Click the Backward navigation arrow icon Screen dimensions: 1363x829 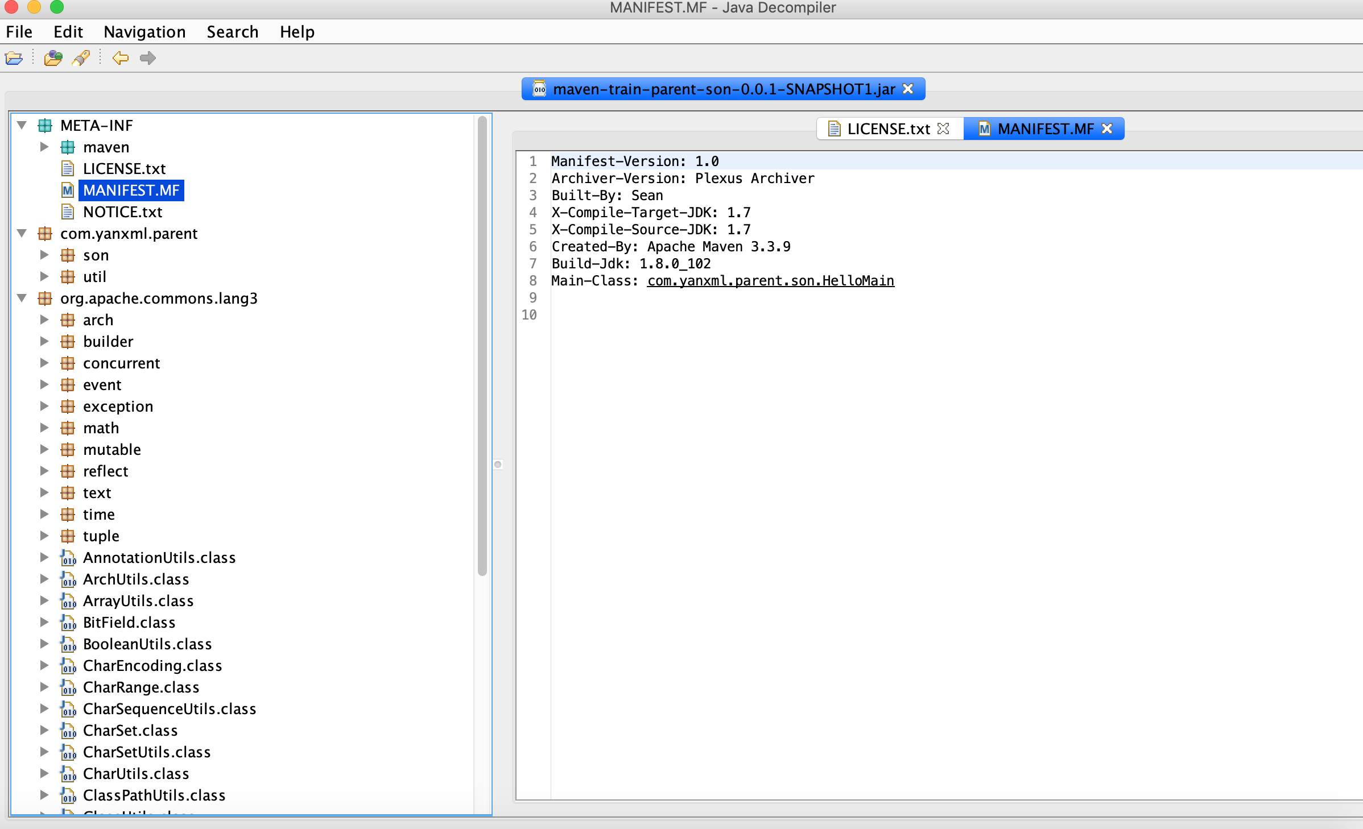click(x=120, y=58)
